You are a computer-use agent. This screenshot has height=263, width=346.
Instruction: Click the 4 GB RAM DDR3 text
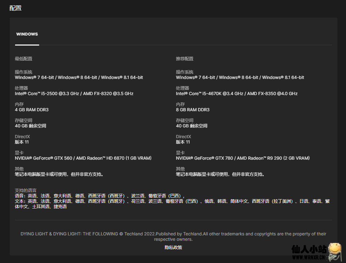[32, 110]
